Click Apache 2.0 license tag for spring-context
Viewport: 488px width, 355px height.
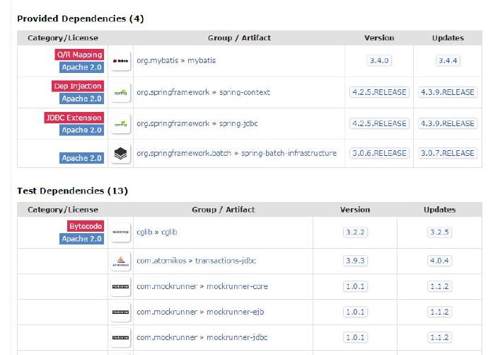(81, 98)
